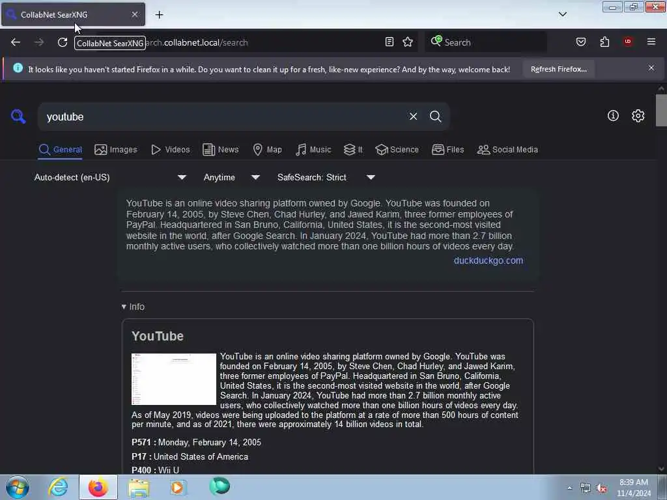This screenshot has height=500, width=667.
Task: Open a new tab with plus icon
Action: tap(159, 15)
